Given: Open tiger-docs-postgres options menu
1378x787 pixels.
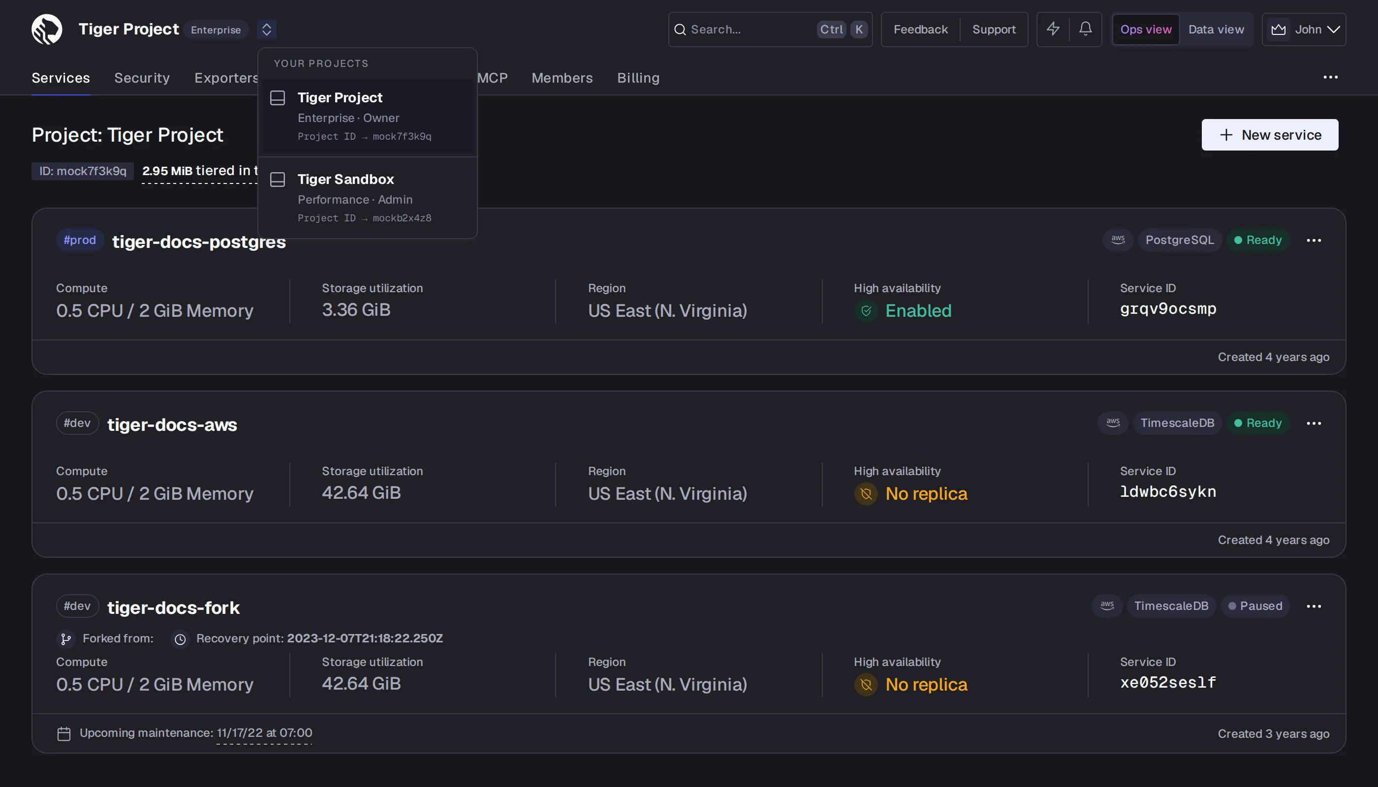Looking at the screenshot, I should 1313,240.
